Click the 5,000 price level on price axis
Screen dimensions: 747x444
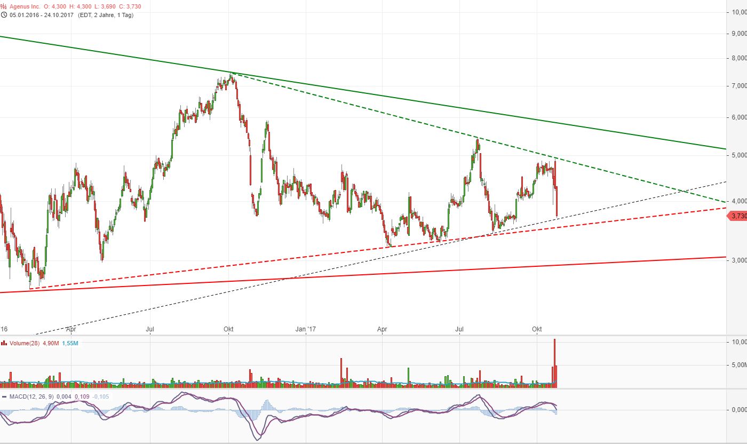point(738,155)
